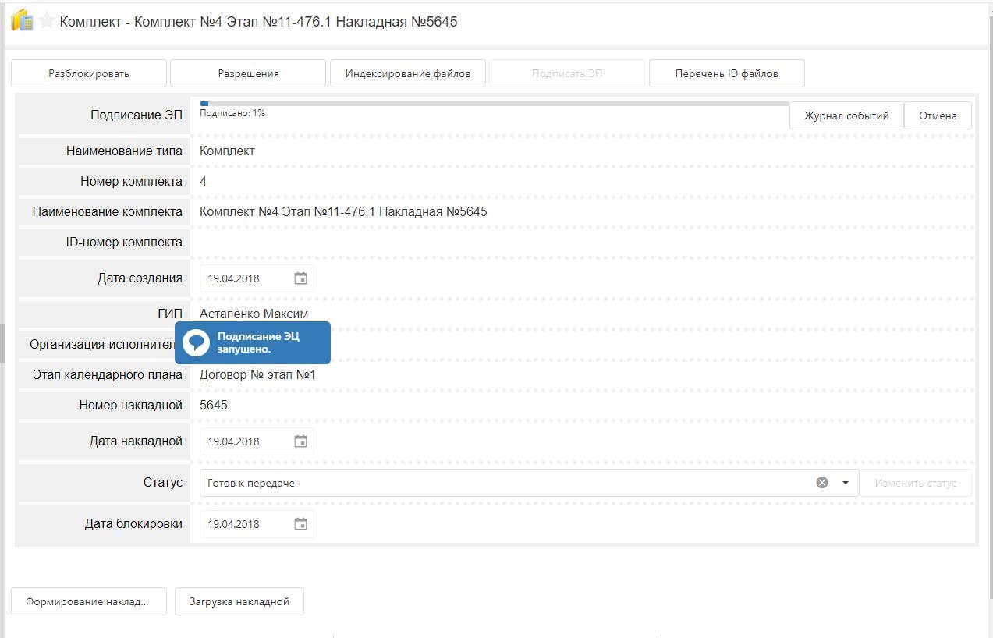Click the Изменить статус button

click(916, 483)
